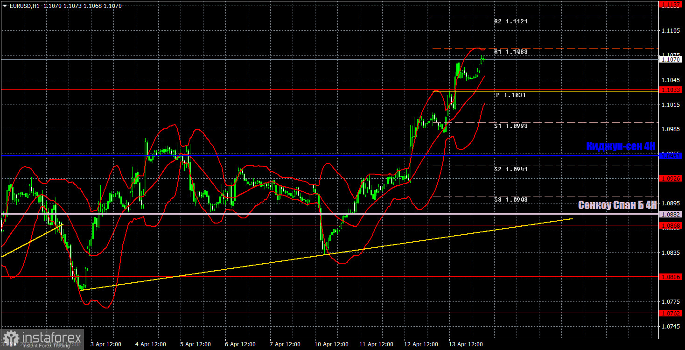The width and height of the screenshot is (685, 350).
Task: Click the '13 Apr 12:00' time label
Action: [x=466, y=344]
